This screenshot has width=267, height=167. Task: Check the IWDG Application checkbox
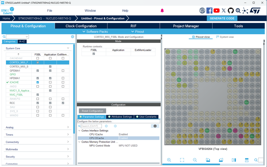(x=50, y=86)
